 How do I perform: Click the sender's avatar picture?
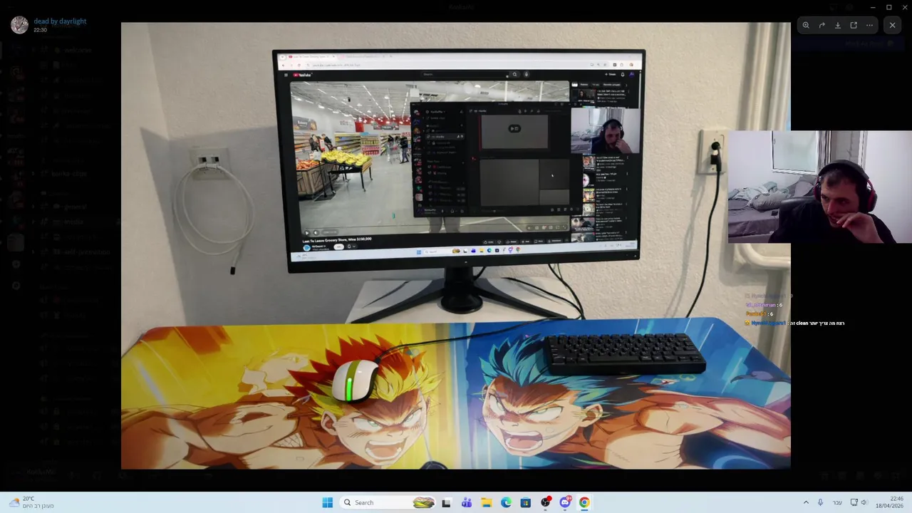[19, 25]
